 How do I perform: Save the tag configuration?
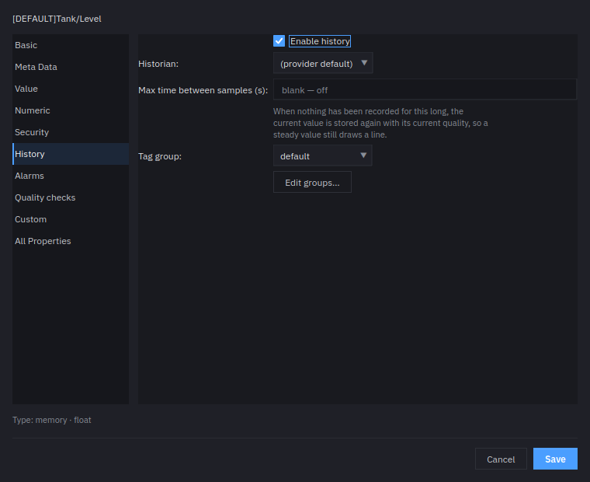pyautogui.click(x=555, y=459)
